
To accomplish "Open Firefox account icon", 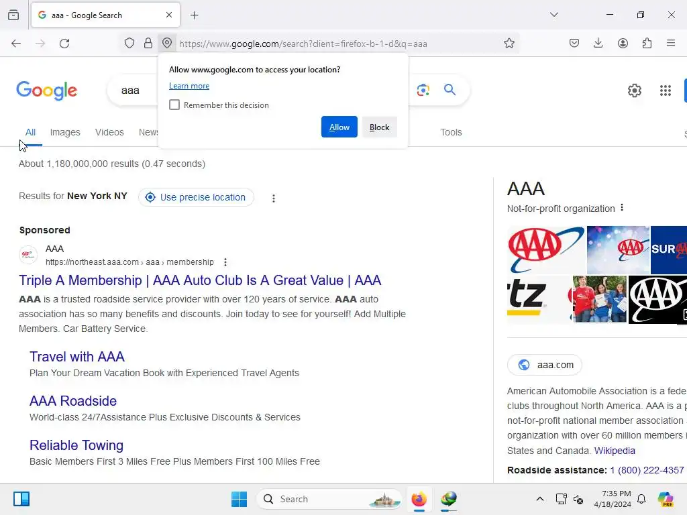I will [623, 44].
